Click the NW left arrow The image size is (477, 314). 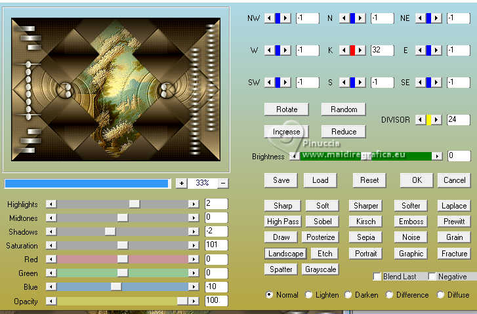tap(269, 18)
